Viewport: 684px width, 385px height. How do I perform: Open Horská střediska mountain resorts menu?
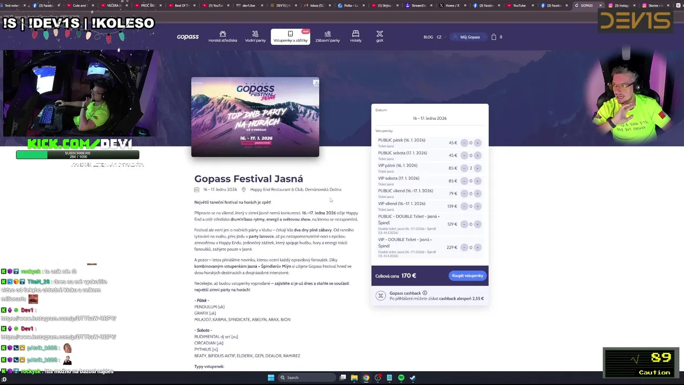223,37
